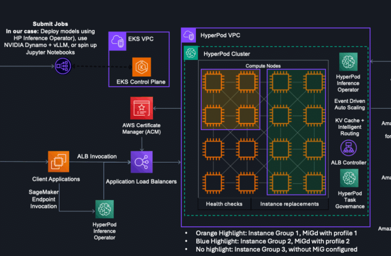Select the HyperPod VPC cloud icon
Screen dimensions: 391x256
tap(189, 35)
